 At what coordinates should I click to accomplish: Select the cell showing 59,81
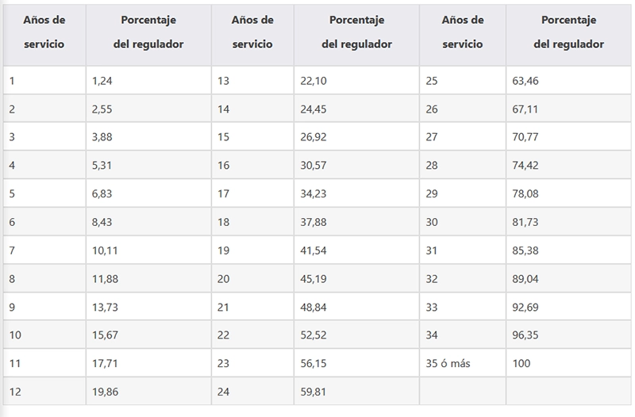point(356,392)
